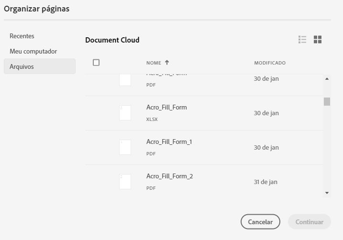Image resolution: width=343 pixels, height=240 pixels.
Task: Click scrollbar up arrow in file list
Action: (327, 79)
